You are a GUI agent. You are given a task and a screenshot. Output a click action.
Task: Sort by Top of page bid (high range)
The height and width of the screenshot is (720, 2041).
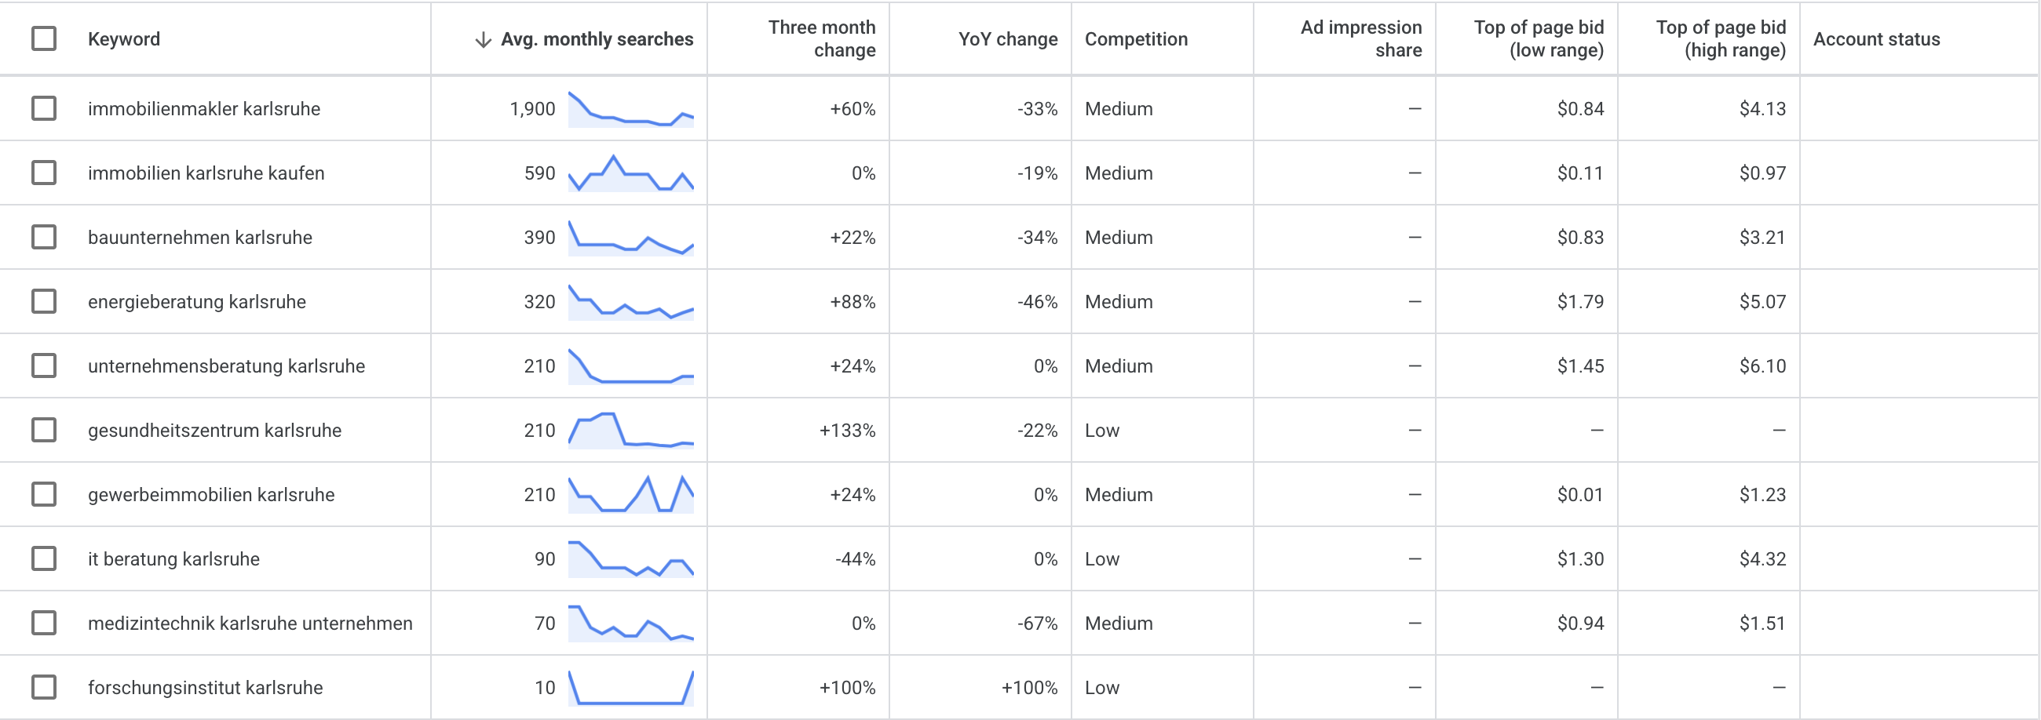coord(1720,38)
